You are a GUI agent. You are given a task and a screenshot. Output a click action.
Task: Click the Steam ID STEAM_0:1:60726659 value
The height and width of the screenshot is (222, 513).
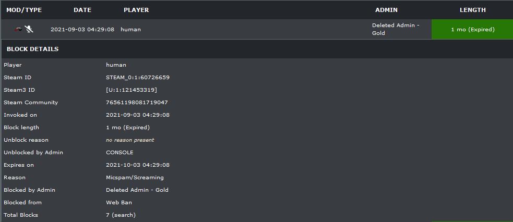pos(137,77)
